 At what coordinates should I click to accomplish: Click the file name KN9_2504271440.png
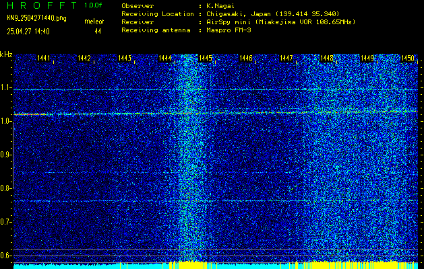[36, 18]
